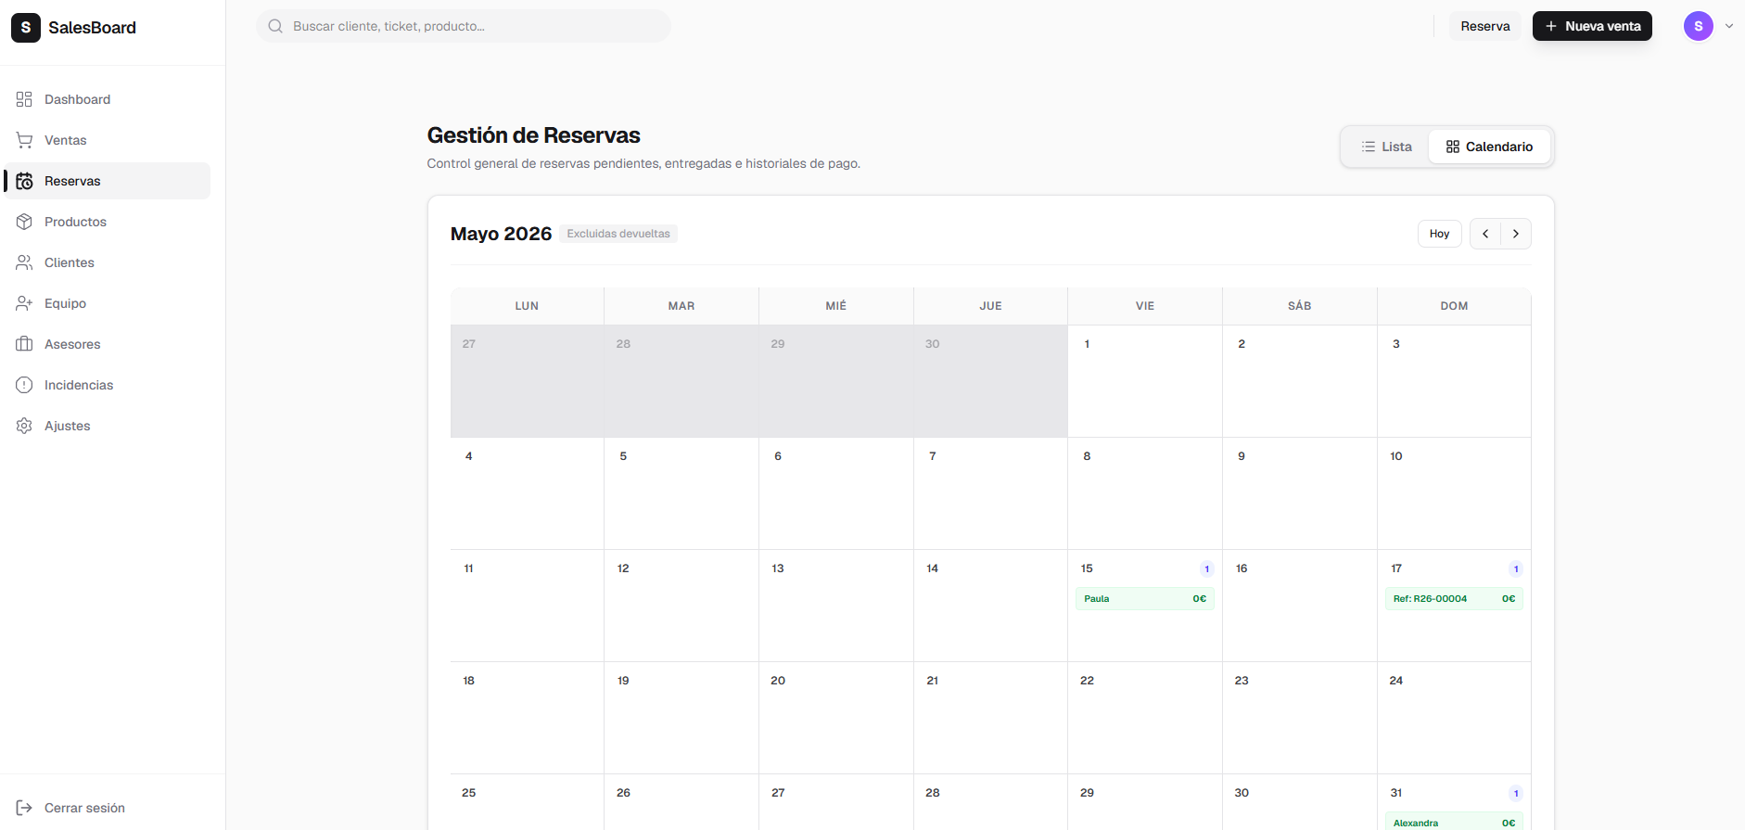Select Reservas in the sidebar
Viewport: 1745px width, 830px height.
tap(108, 181)
